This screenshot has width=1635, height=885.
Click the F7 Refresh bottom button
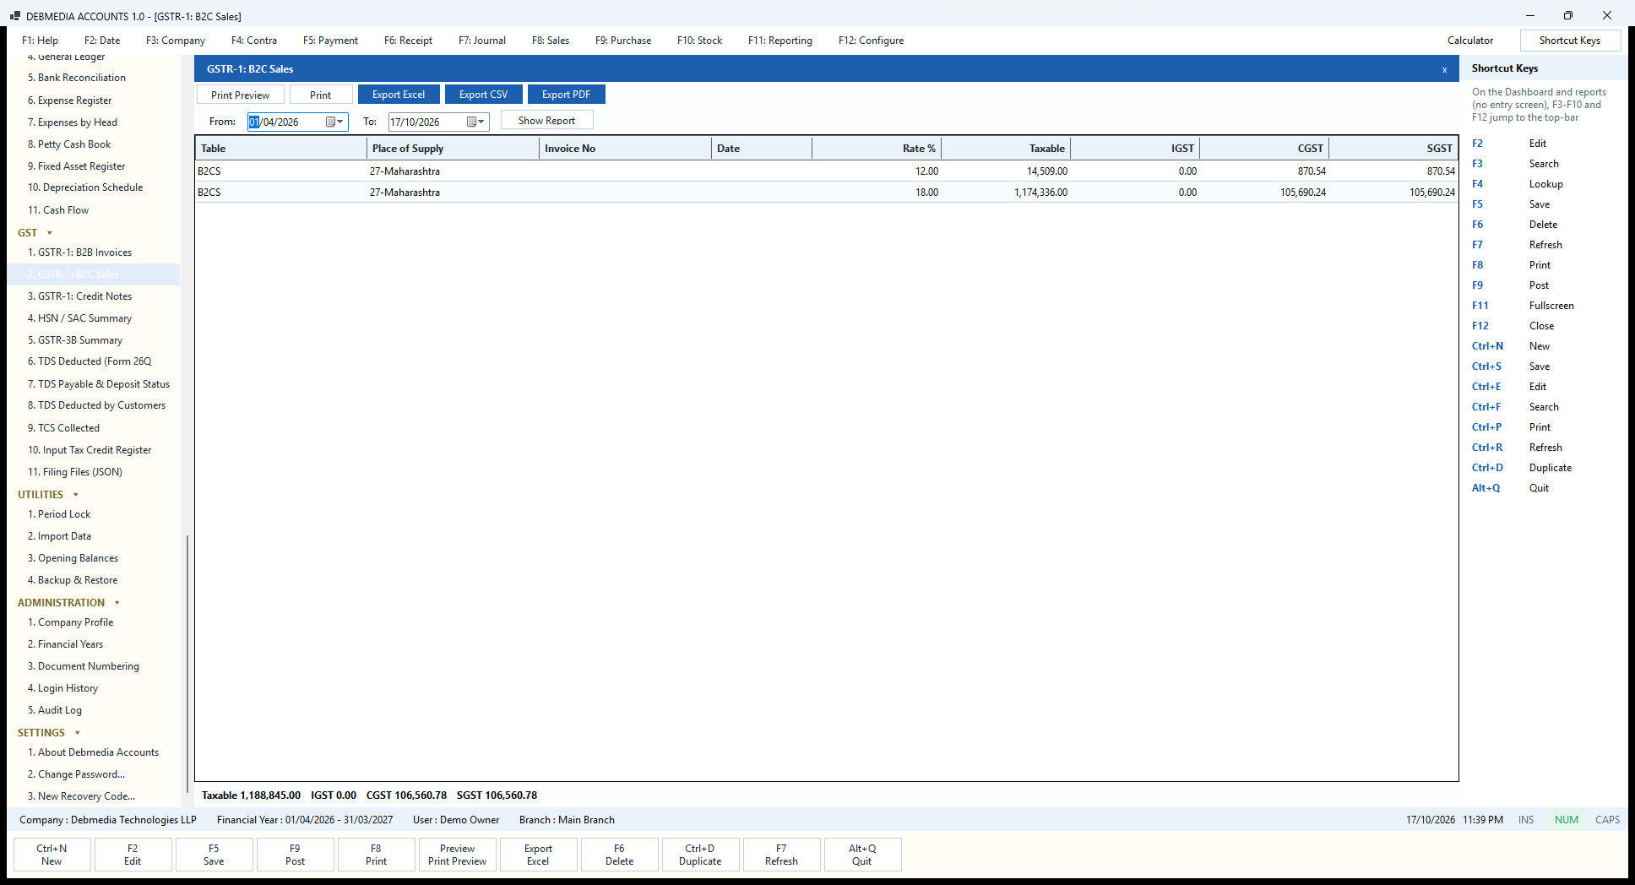coord(781,855)
